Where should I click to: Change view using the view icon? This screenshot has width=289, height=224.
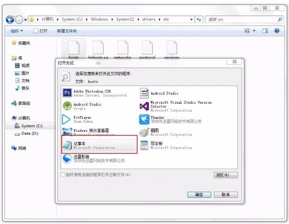[x=247, y=30]
